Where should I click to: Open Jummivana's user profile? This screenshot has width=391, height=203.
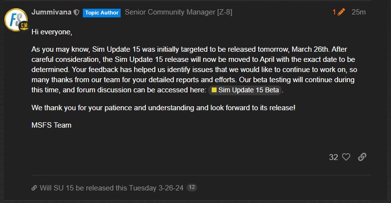pos(51,12)
